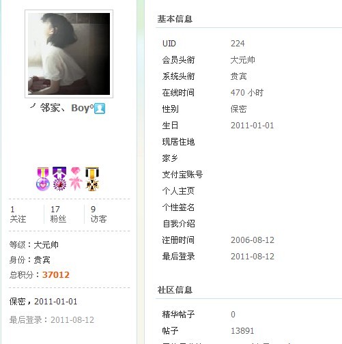
Task: Click the 最后登录 date in sidebar
Action: click(72, 320)
